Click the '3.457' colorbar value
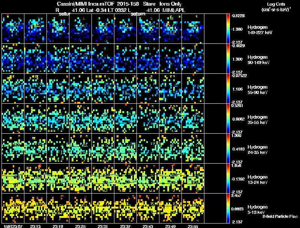Screen dimensions: 300x228 [237, 195]
